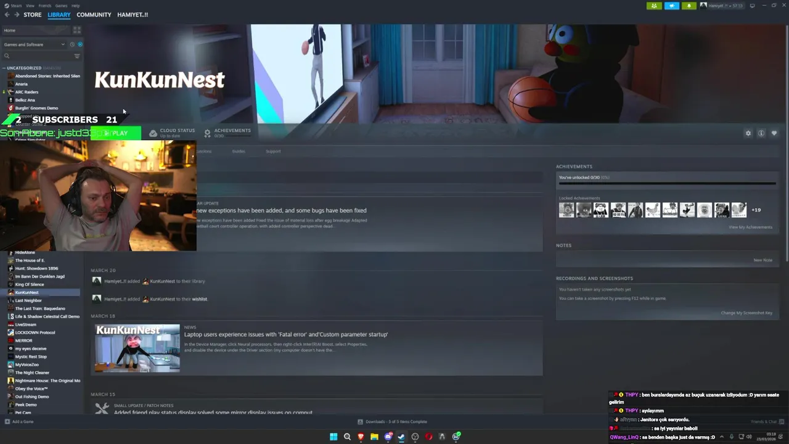Click the wishlist link in activity
Image resolution: width=789 pixels, height=444 pixels.
coord(200,299)
